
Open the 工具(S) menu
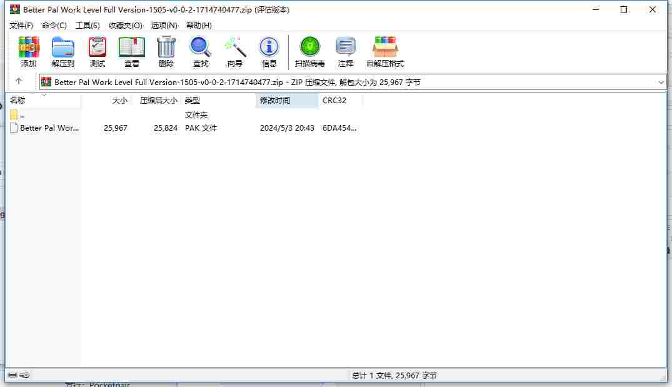tap(88, 25)
